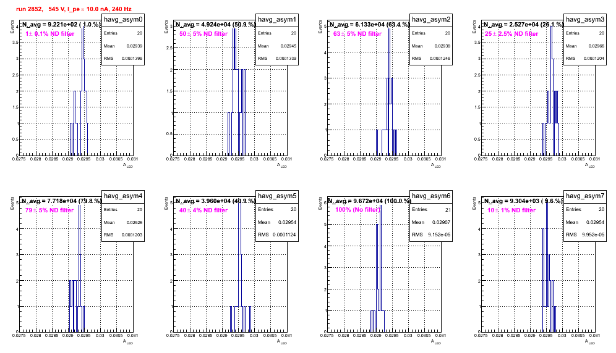Click the Entries value 21

tap(448, 210)
